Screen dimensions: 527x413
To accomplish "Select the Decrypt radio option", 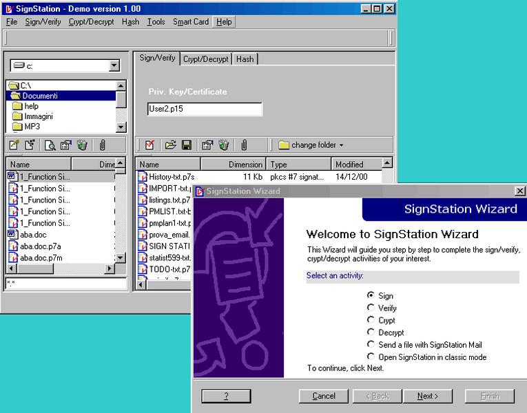I will (371, 332).
